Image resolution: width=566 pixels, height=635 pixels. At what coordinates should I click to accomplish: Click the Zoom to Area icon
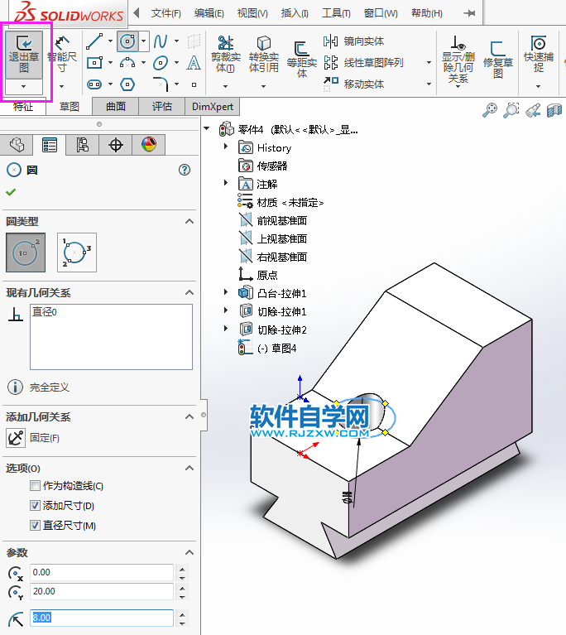coord(511,110)
